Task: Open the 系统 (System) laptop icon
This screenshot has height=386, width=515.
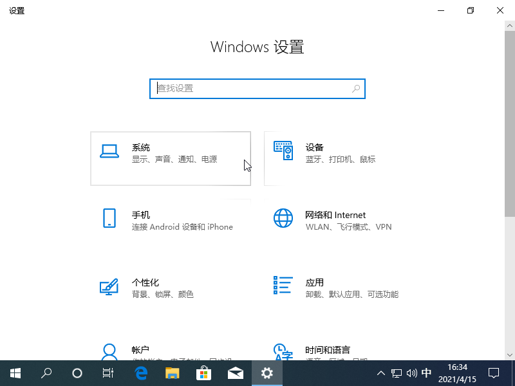Action: pyautogui.click(x=109, y=151)
